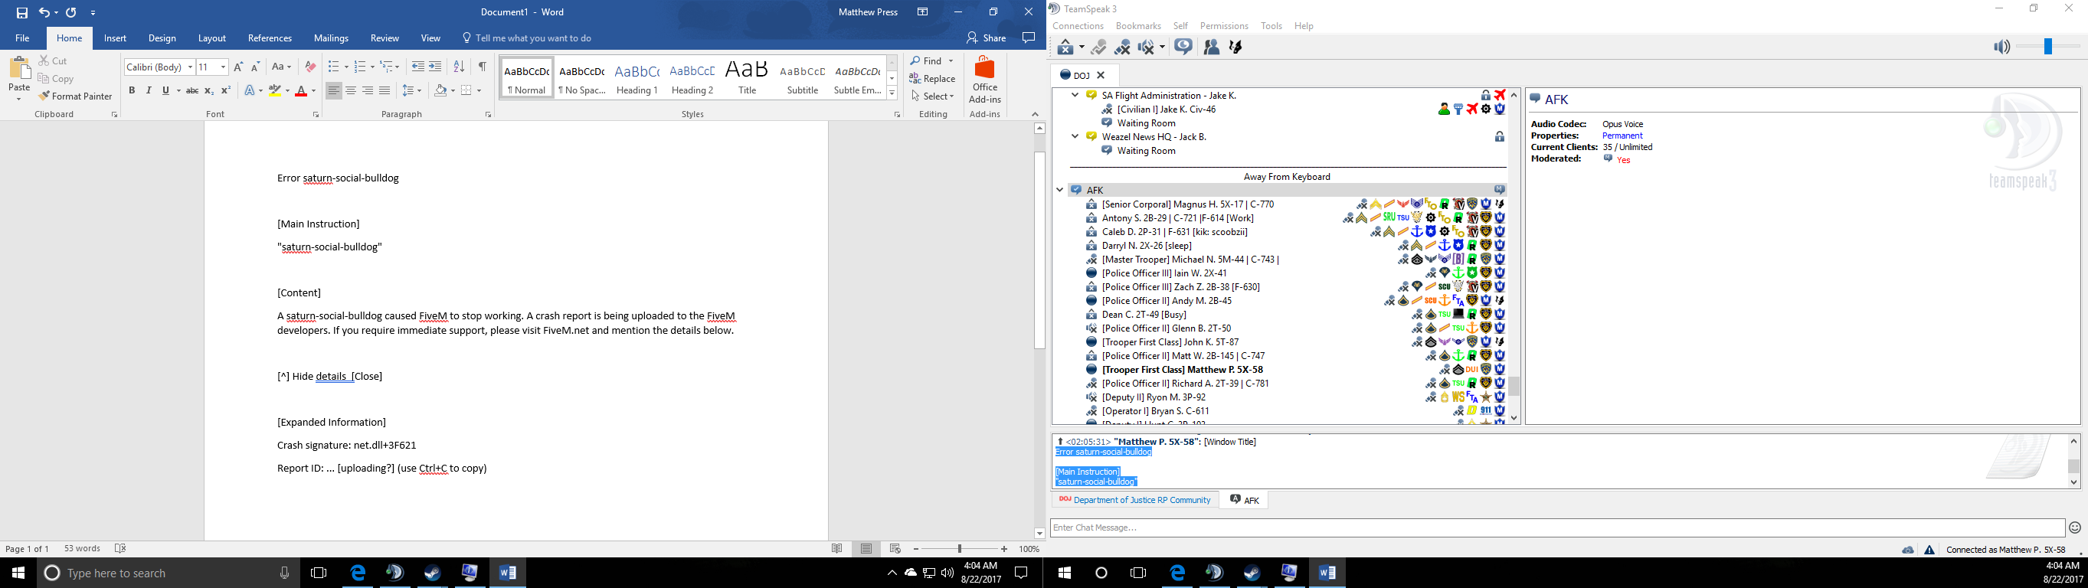Image resolution: width=2088 pixels, height=588 pixels.
Task: Click the Undo arrow in Word's quick access toolbar
Action: click(44, 12)
